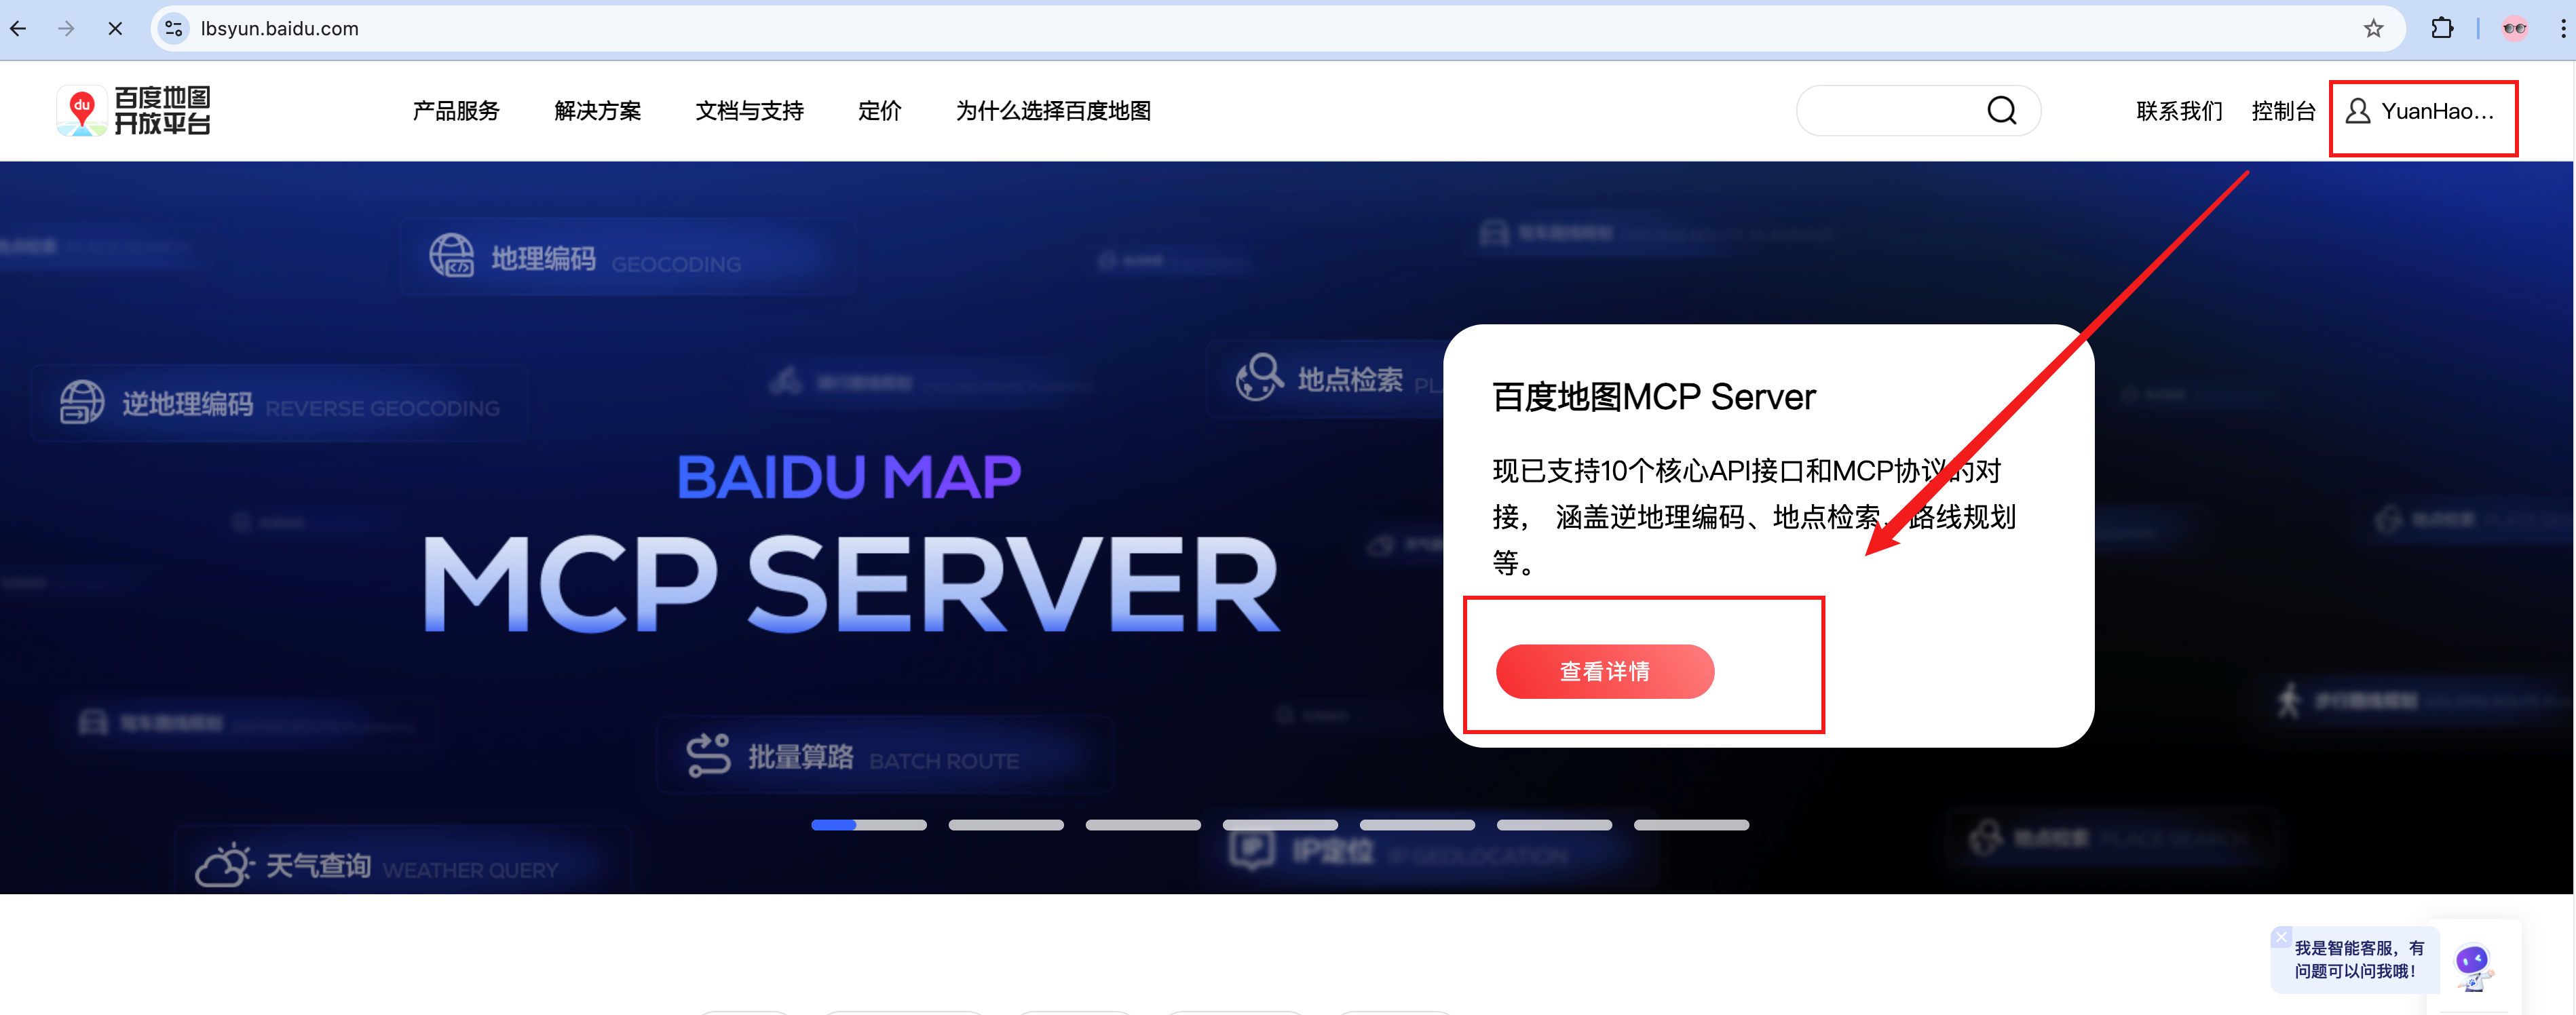
Task: Switch to the second carousel slide indicator
Action: click(1005, 825)
